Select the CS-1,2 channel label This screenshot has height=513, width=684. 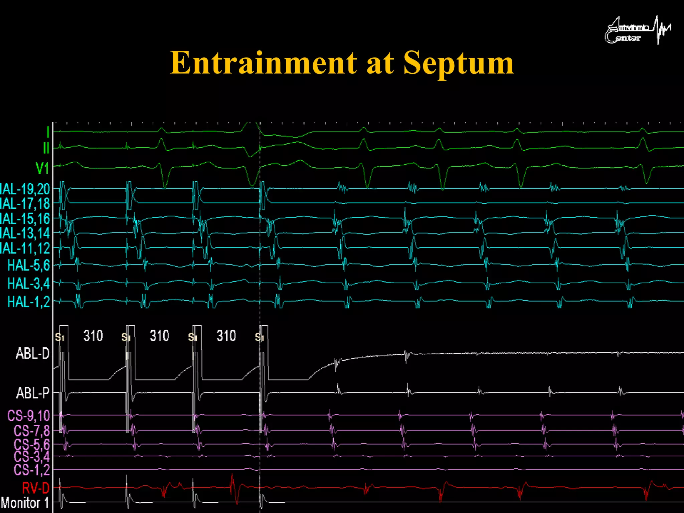click(x=32, y=470)
